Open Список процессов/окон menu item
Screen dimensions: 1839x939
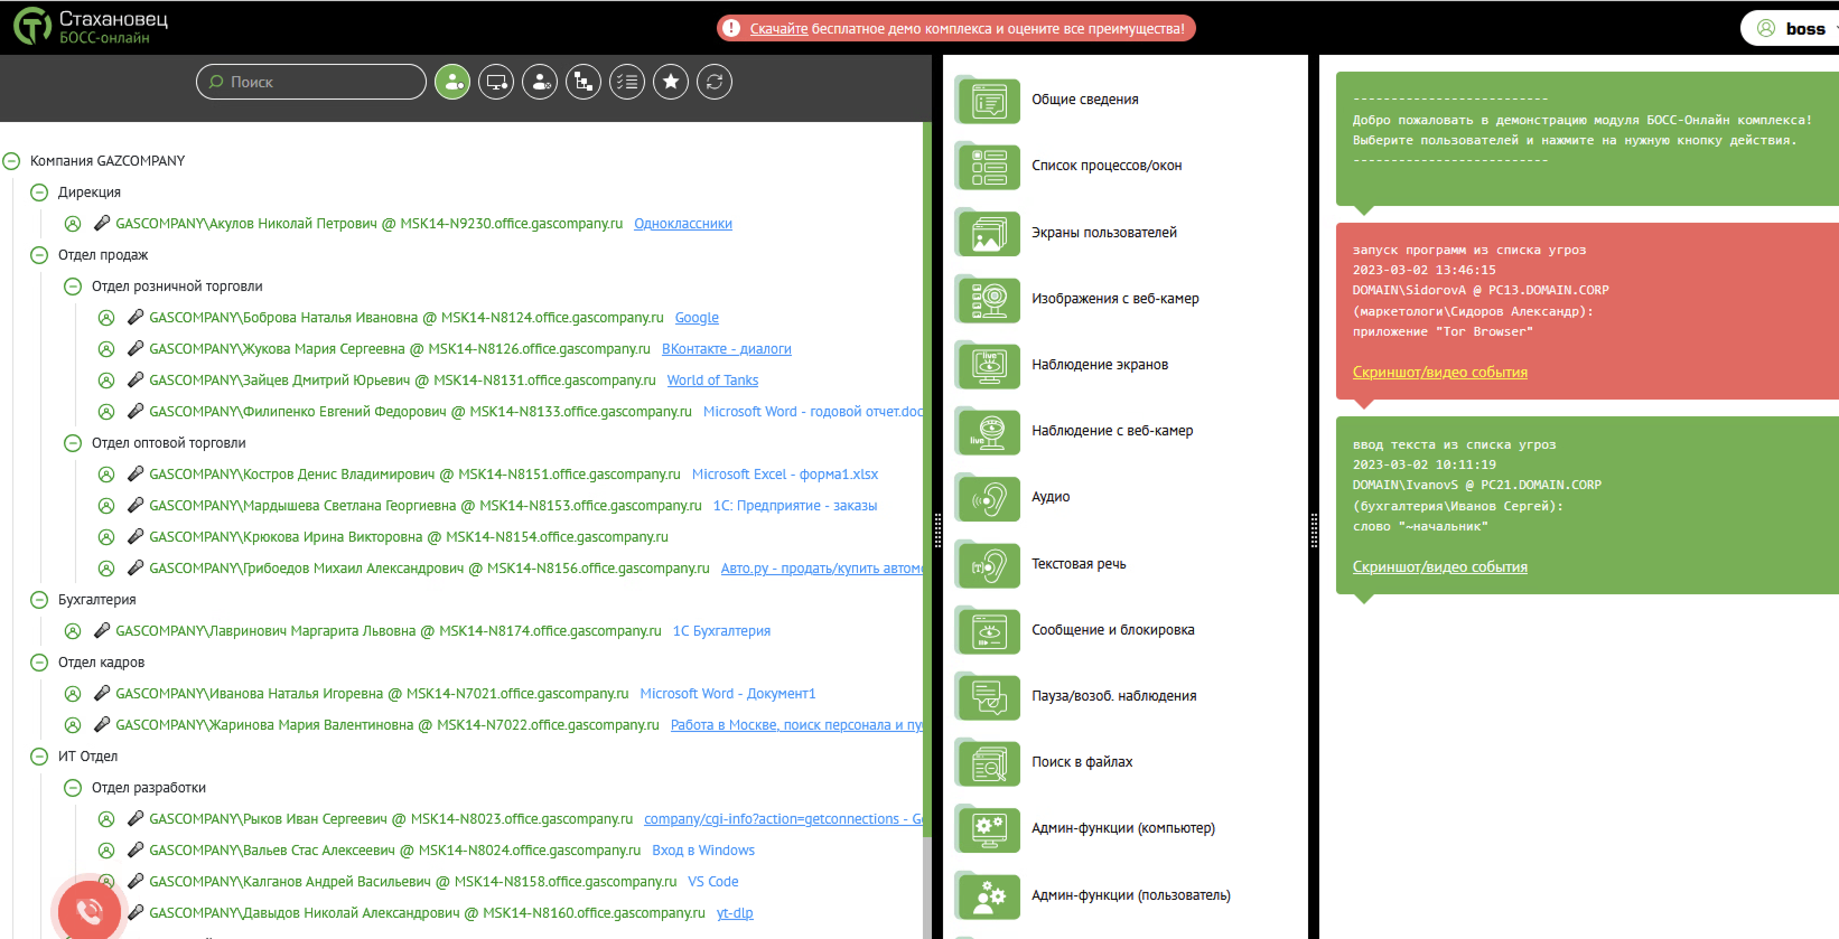[1106, 166]
